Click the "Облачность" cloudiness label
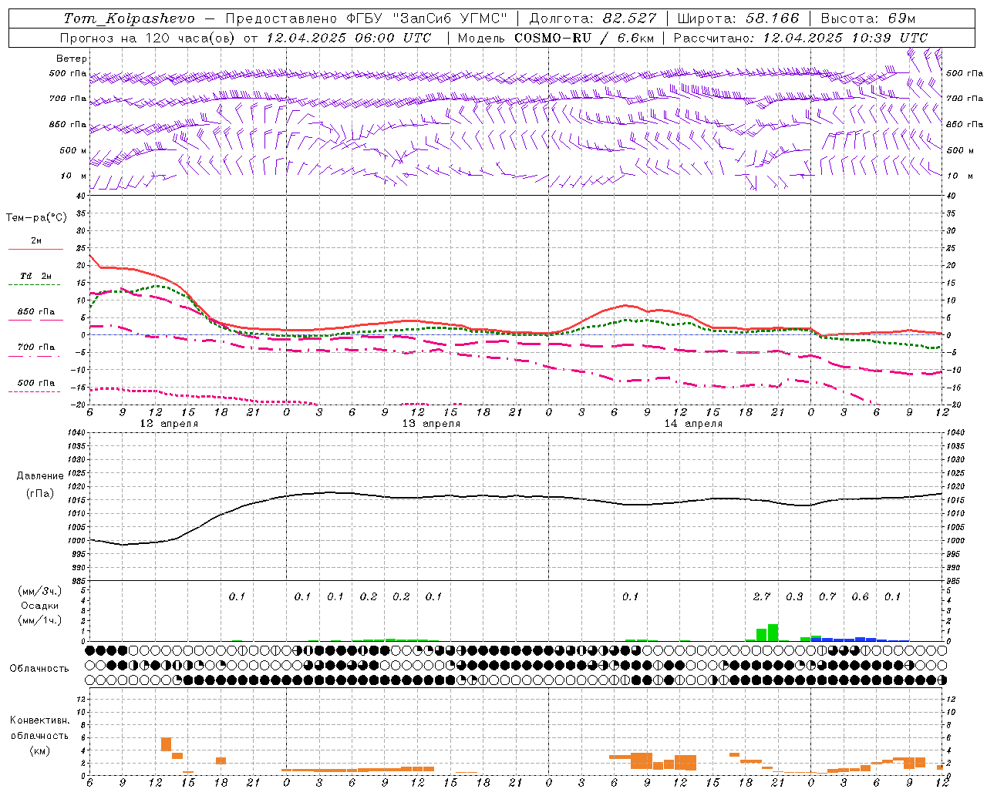The image size is (987, 789). click(39, 668)
